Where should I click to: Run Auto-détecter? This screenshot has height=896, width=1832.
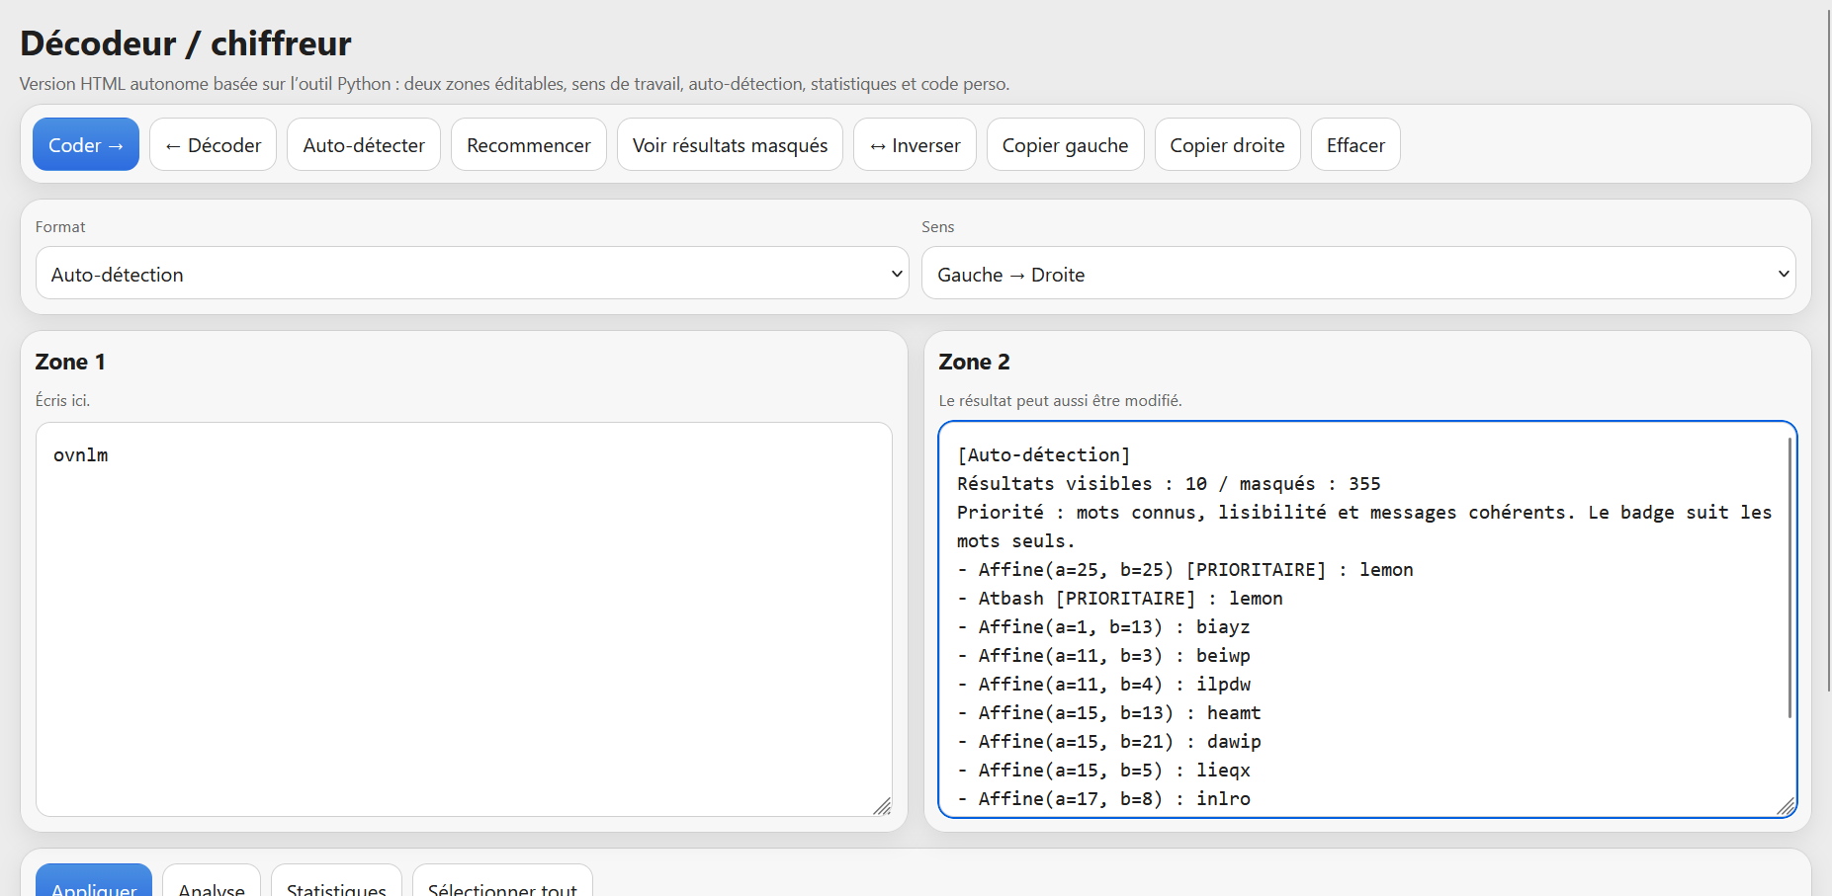click(364, 144)
